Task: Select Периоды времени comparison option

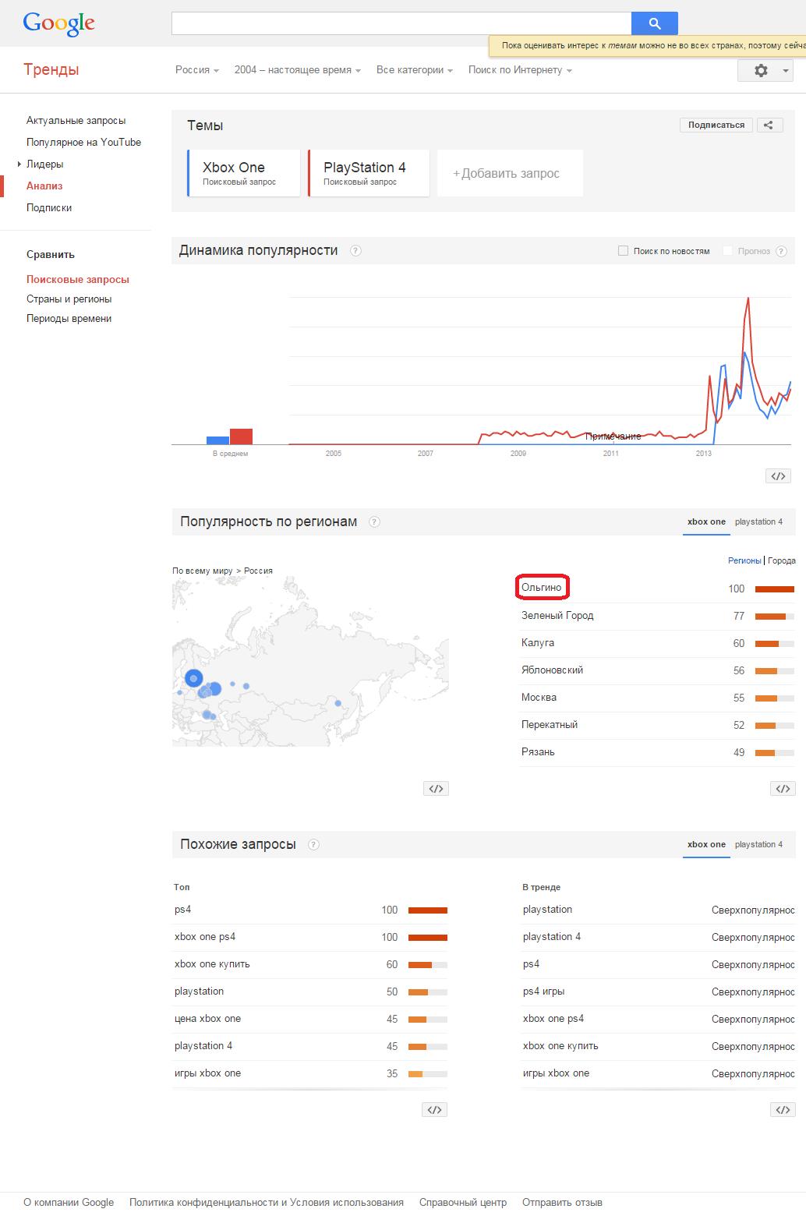Action: coord(69,319)
